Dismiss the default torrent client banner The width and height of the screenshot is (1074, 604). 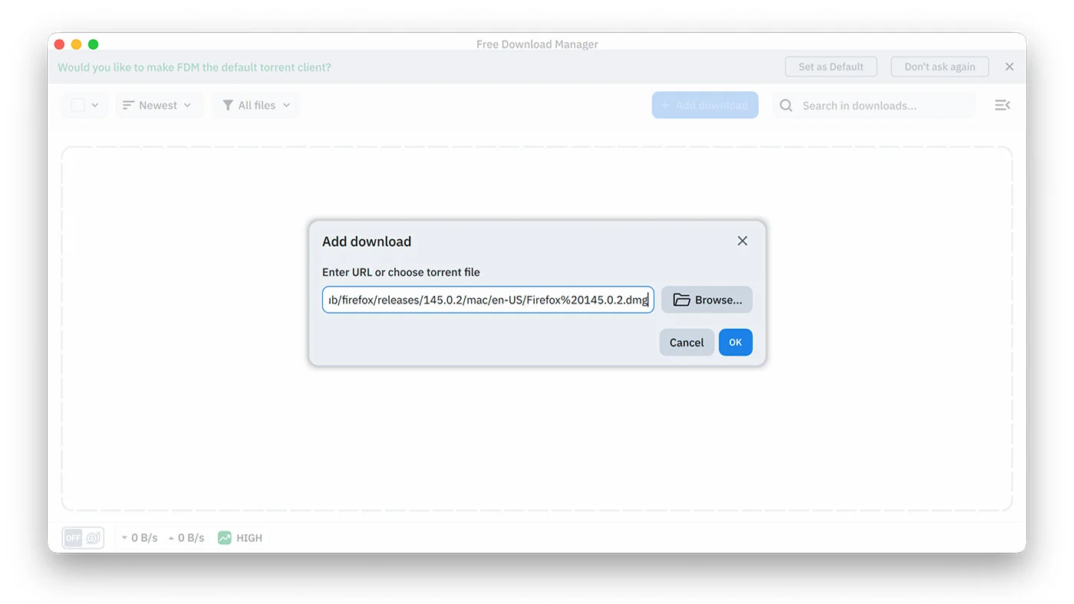tap(1010, 67)
